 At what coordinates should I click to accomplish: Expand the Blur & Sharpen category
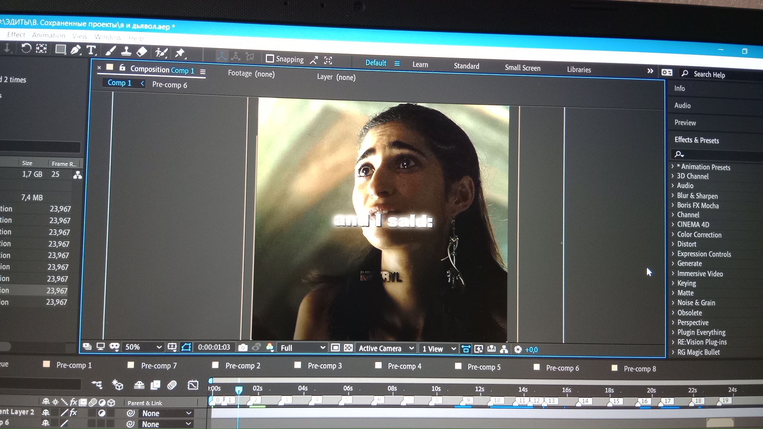673,195
